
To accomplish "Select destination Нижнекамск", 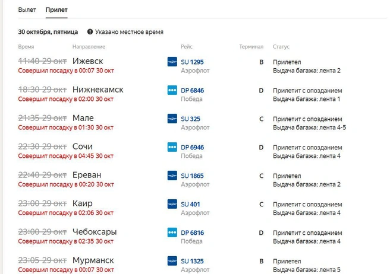I will [98, 90].
